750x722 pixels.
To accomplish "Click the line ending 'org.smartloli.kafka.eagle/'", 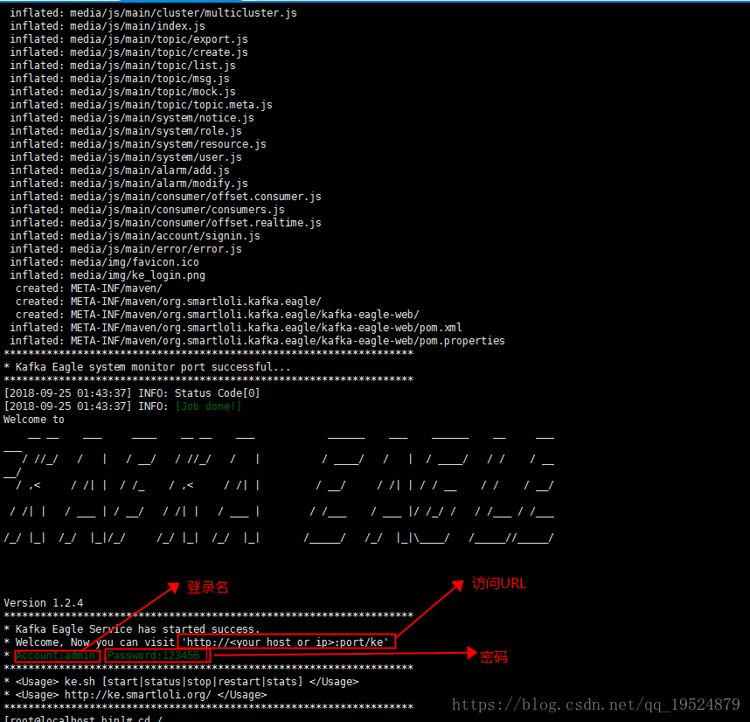I will click(x=169, y=302).
